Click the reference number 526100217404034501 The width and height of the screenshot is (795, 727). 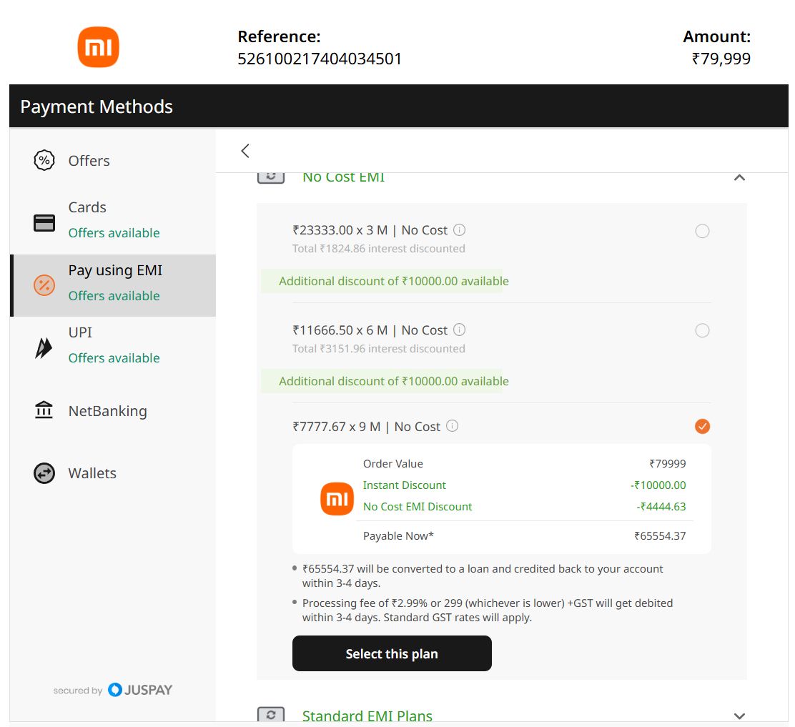click(320, 59)
